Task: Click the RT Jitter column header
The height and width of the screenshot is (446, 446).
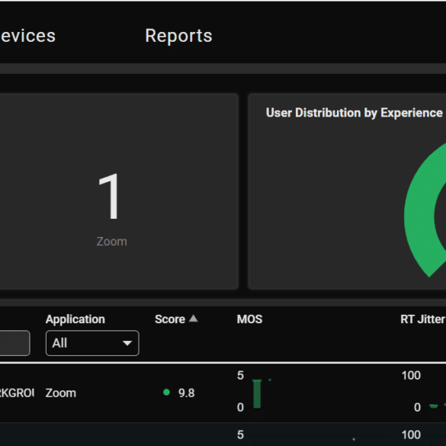Action: pos(422,319)
